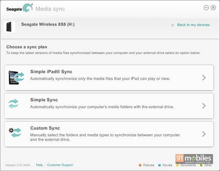
Task: Open the Help link
Action: (x=39, y=165)
